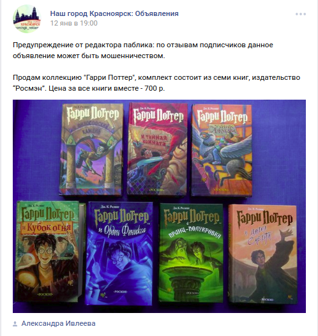Open the post options three-dots menu

tap(301, 14)
